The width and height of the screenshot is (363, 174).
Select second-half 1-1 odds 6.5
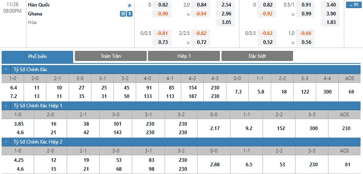(246, 165)
